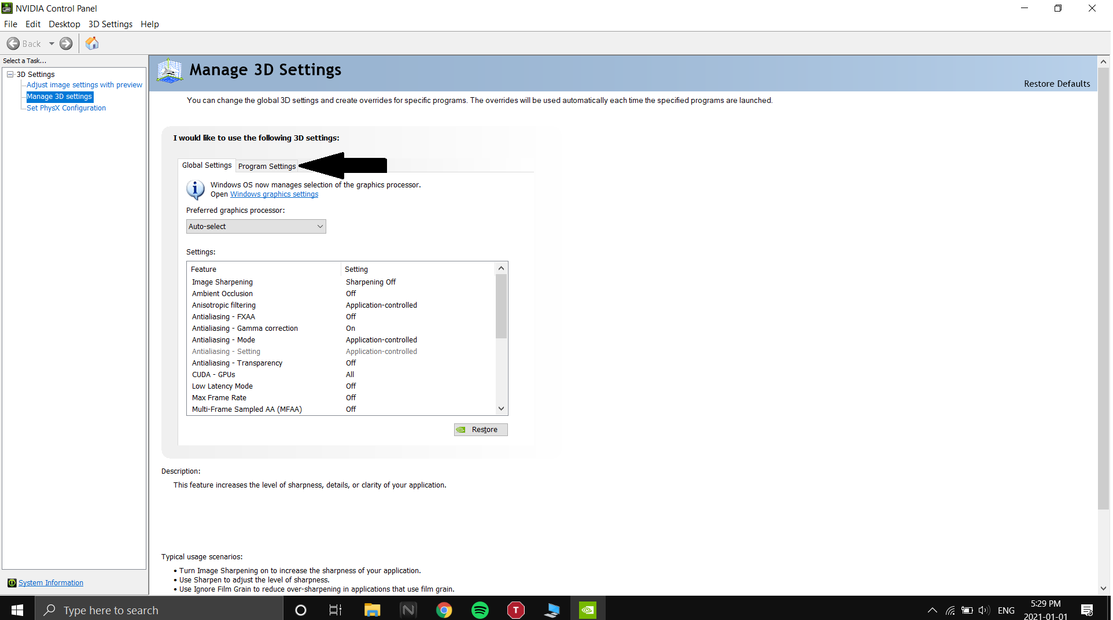This screenshot has width=1113, height=620.
Task: Open the Task View icon
Action: coord(336,610)
